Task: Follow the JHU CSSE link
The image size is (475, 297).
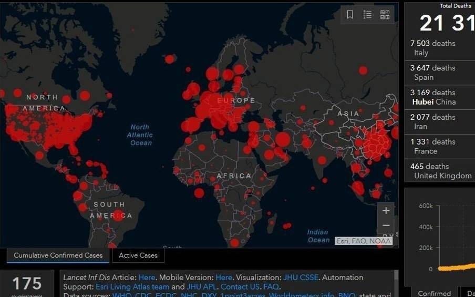Action: pos(301,278)
